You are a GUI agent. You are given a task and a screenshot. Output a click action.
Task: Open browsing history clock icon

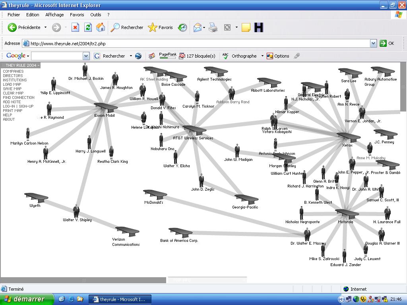click(182, 27)
